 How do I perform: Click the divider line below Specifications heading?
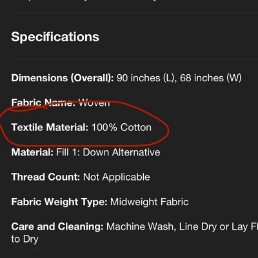(135, 59)
